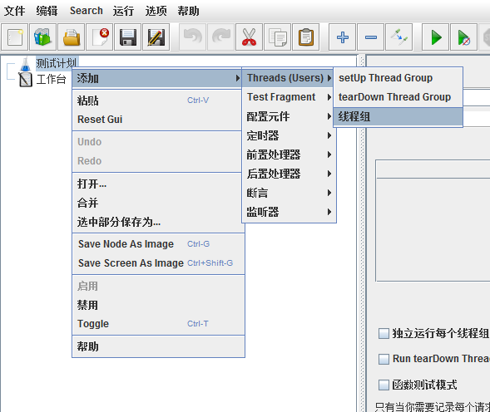Image resolution: width=490 pixels, height=412 pixels.
Task: Click Reset Gui menu entry
Action: [x=158, y=120]
